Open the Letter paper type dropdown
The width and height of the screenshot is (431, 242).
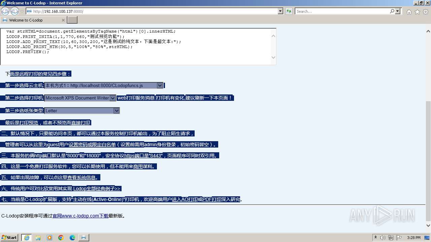click(82, 111)
